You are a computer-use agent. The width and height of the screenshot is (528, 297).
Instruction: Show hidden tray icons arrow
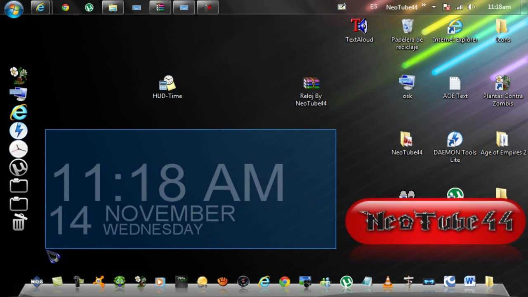click(434, 7)
